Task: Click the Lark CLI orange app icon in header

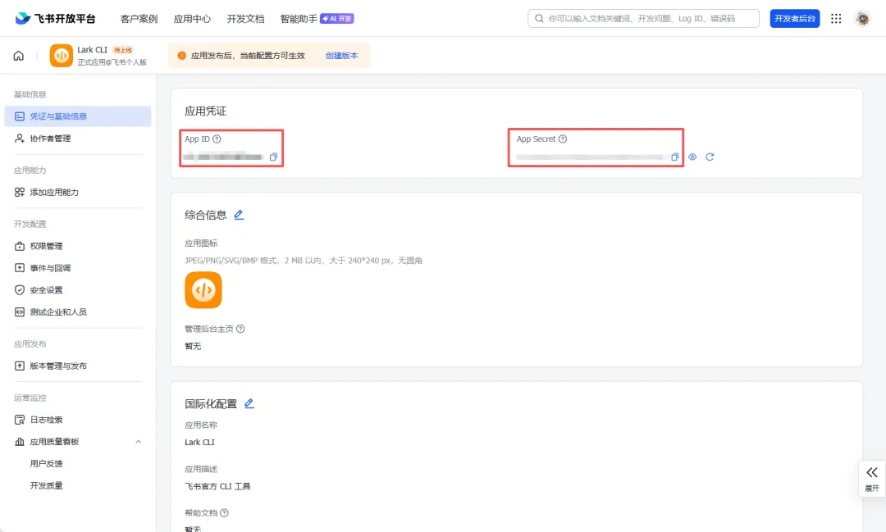Action: coord(61,56)
